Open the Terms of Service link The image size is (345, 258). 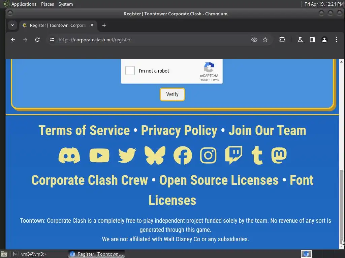click(x=84, y=131)
